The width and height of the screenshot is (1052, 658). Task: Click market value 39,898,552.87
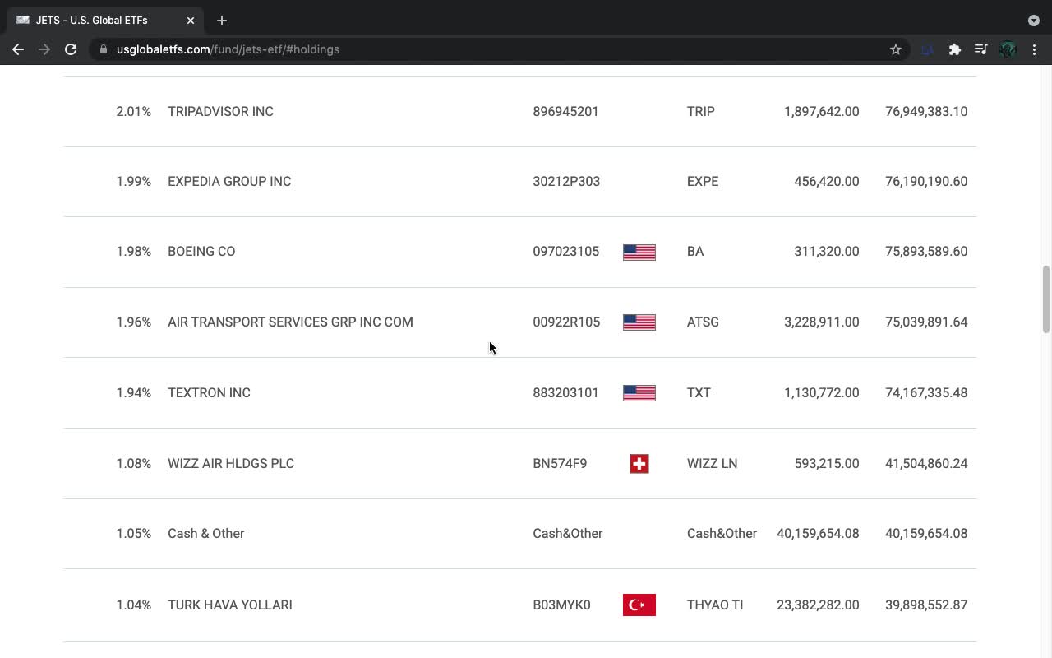(x=926, y=605)
